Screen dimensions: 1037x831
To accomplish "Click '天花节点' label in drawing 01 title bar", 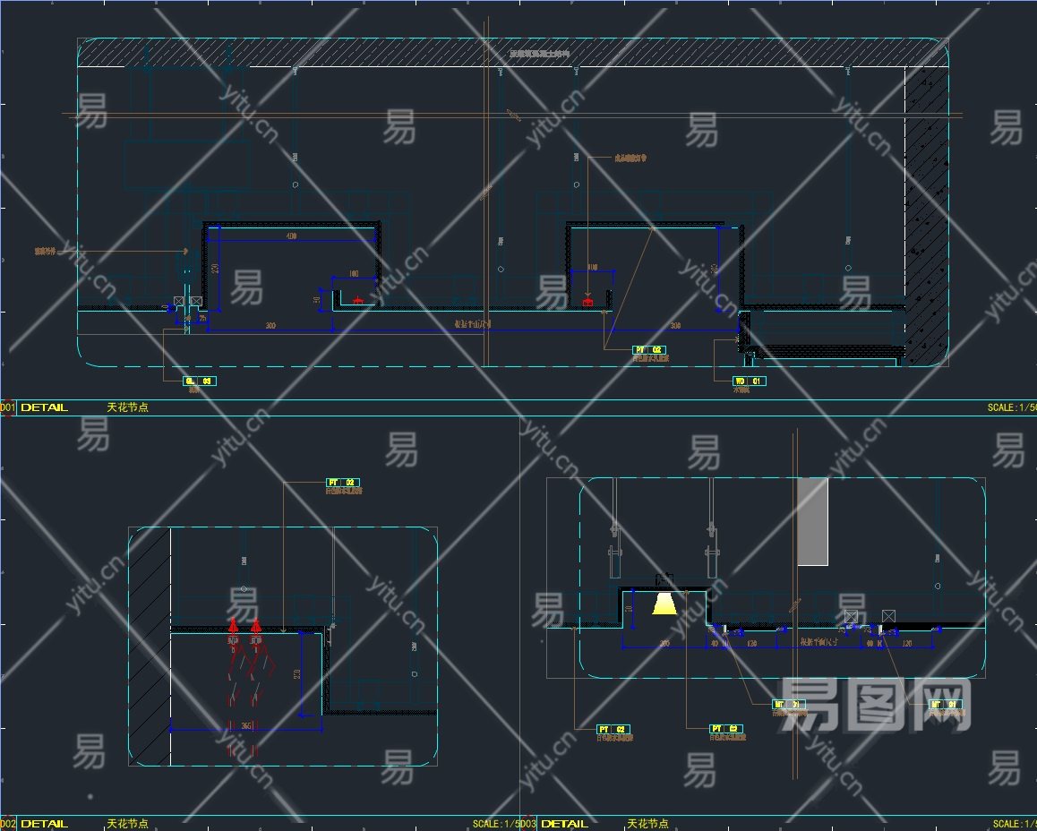I will [x=128, y=407].
